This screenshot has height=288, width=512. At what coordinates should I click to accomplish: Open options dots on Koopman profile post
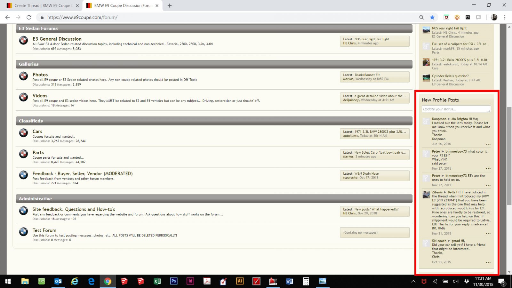[x=488, y=144]
